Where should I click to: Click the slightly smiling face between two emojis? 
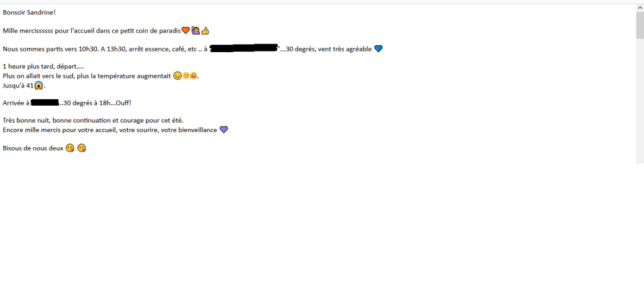(x=186, y=76)
